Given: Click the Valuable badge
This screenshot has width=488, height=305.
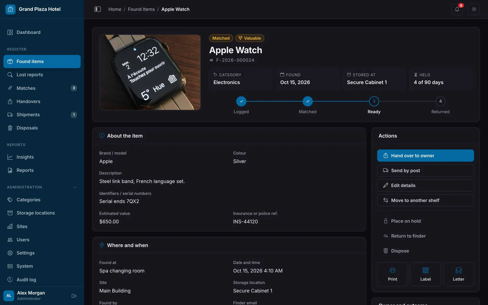Looking at the screenshot, I should coord(249,38).
